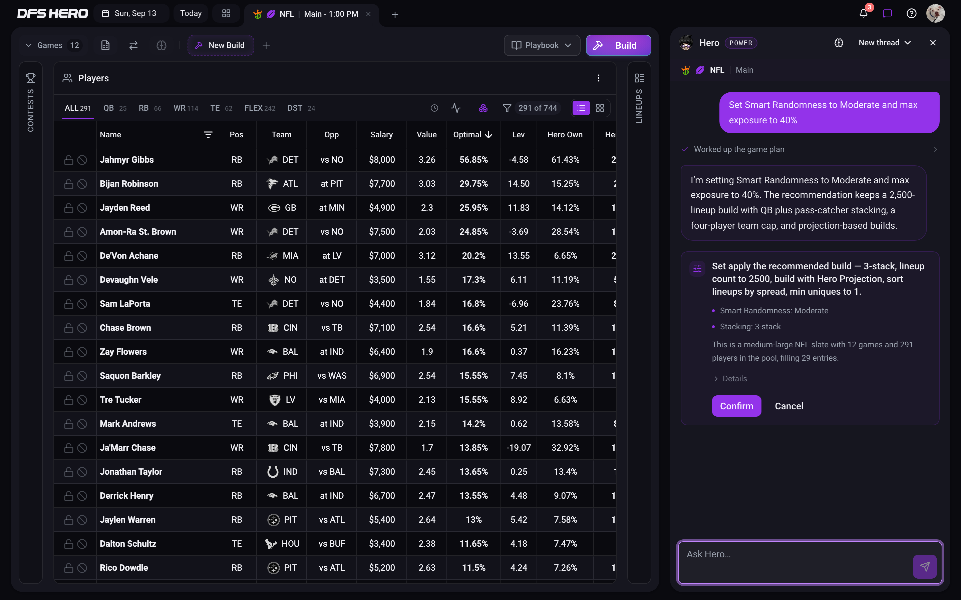Expand the Details section in build card
This screenshot has width=961, height=600.
730,379
